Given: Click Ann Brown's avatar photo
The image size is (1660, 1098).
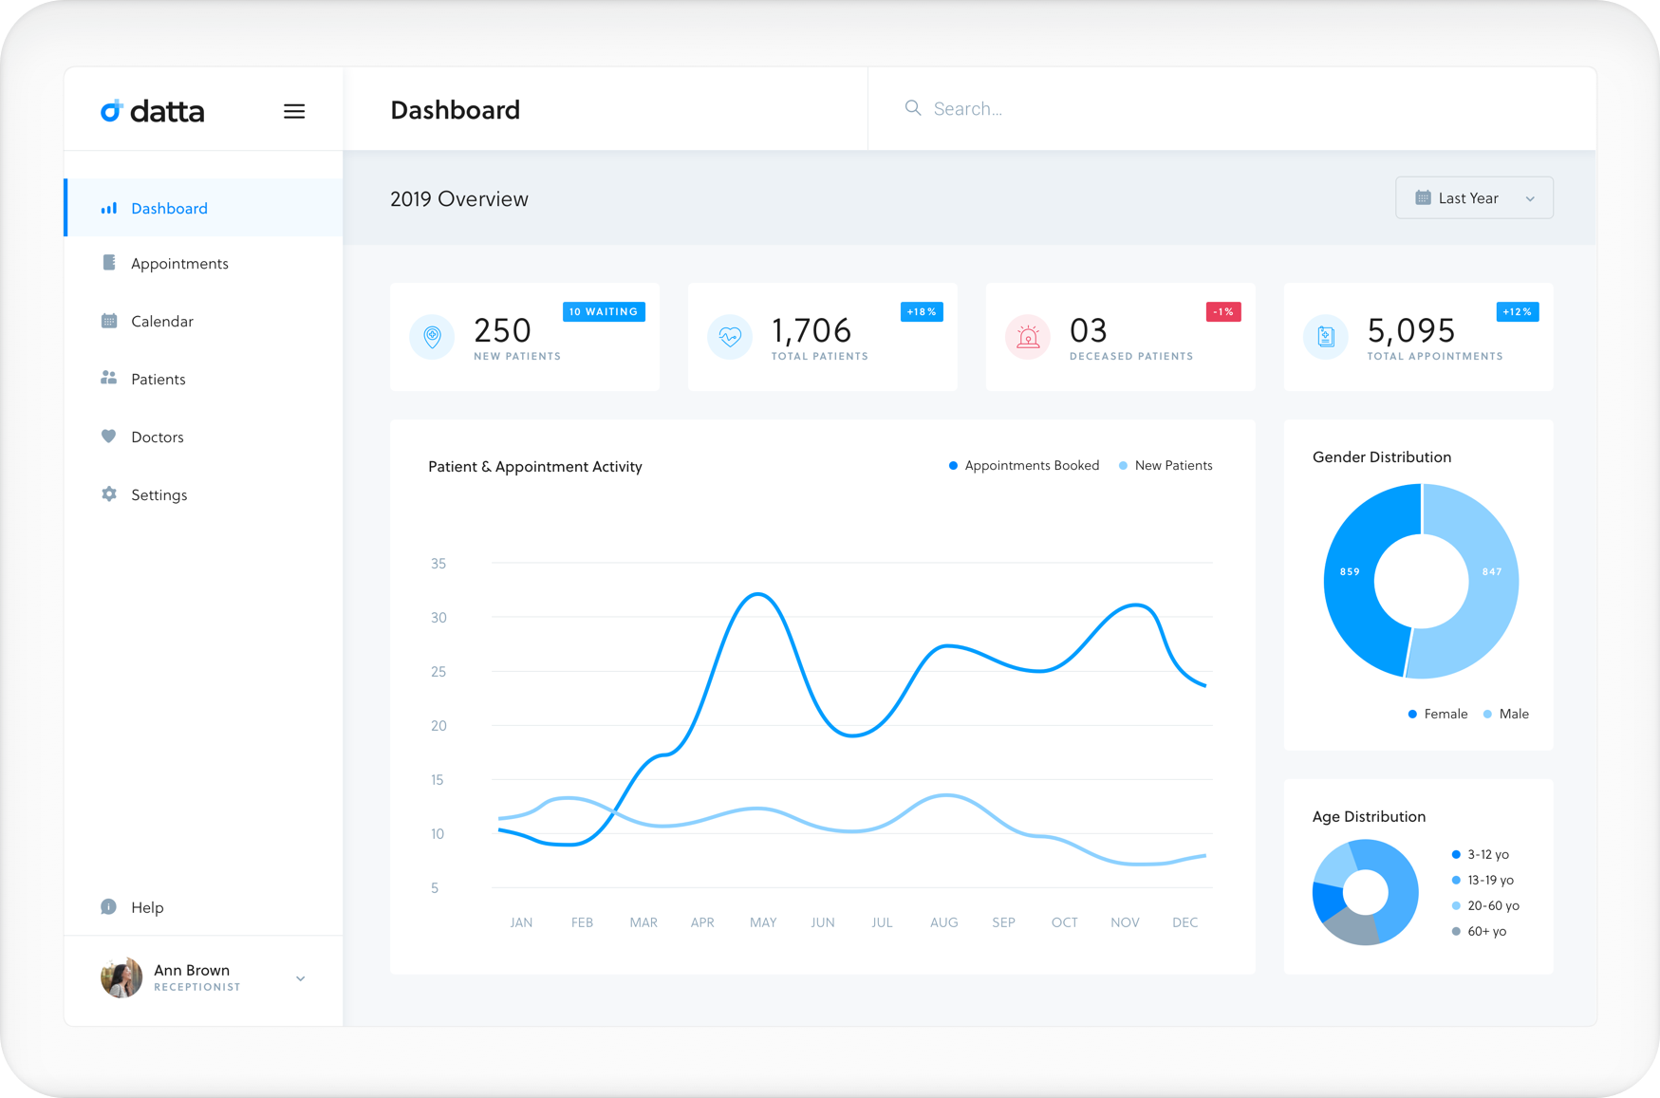Looking at the screenshot, I should point(121,977).
